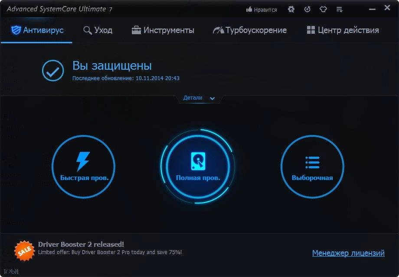Click the protected status checkmark icon
Viewport: 399px width, 277px height.
click(x=53, y=71)
